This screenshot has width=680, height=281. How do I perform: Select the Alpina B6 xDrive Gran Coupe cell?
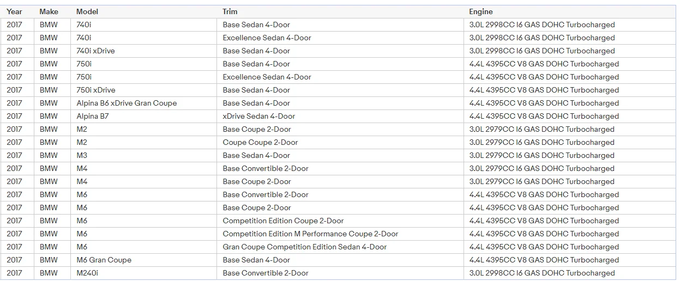pos(127,103)
